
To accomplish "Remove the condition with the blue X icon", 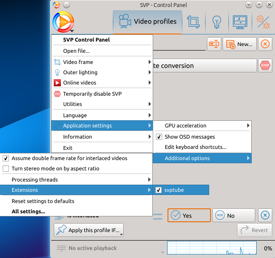I will pyautogui.click(x=265, y=216).
